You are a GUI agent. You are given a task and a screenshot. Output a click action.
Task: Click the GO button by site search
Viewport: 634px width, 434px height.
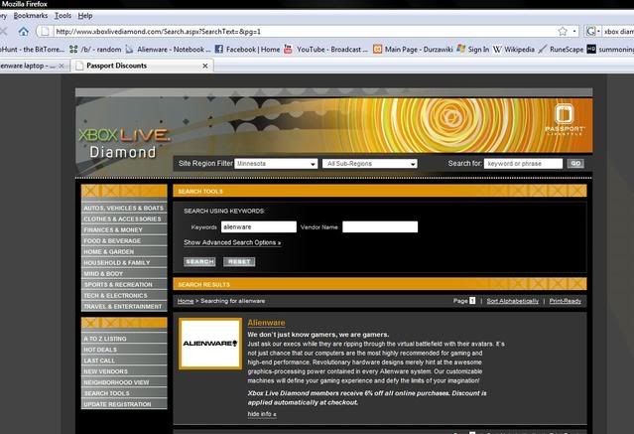pyautogui.click(x=575, y=164)
